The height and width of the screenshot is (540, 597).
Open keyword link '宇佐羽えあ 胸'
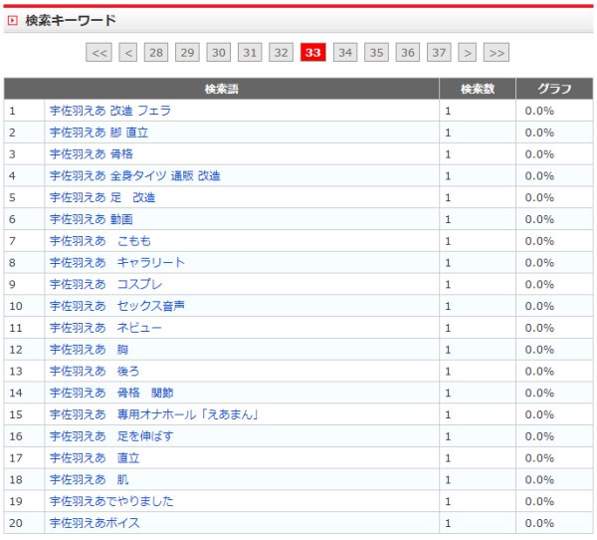(x=90, y=350)
